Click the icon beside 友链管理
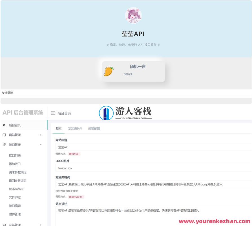Screen dimensions: 252x226 [x=4, y=224]
